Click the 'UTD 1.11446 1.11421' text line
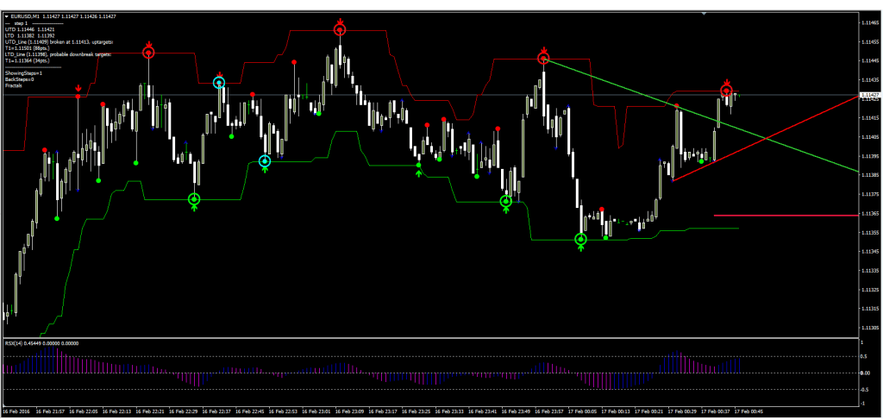 (x=30, y=29)
